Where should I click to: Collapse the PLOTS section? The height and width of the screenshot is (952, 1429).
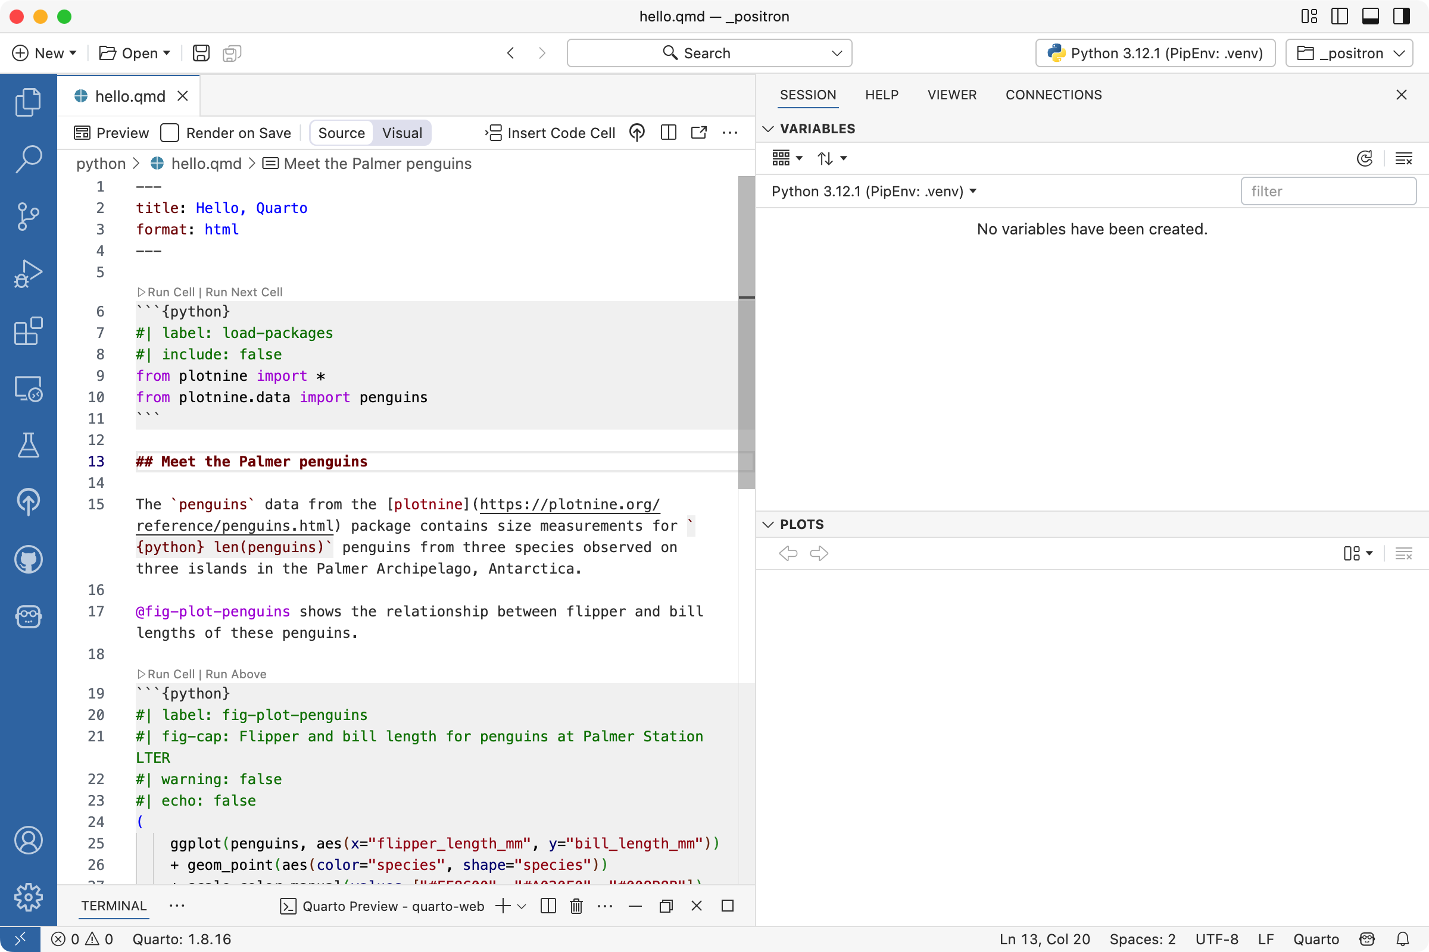coord(768,524)
